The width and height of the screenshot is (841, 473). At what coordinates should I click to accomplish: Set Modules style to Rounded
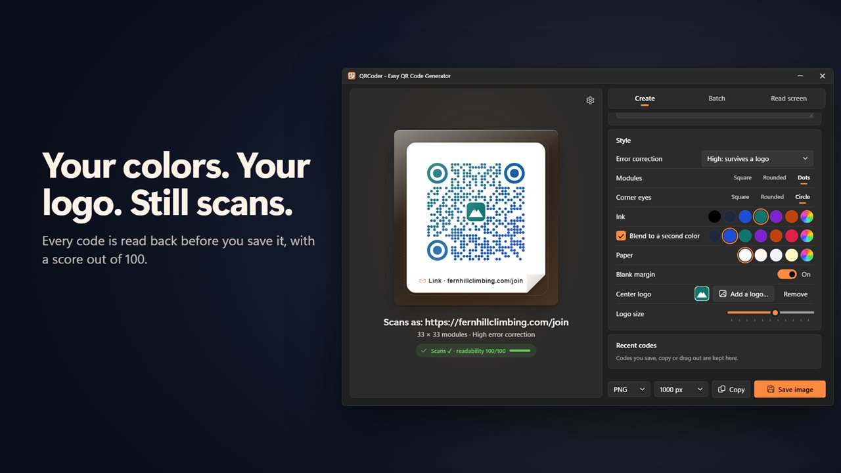(775, 178)
